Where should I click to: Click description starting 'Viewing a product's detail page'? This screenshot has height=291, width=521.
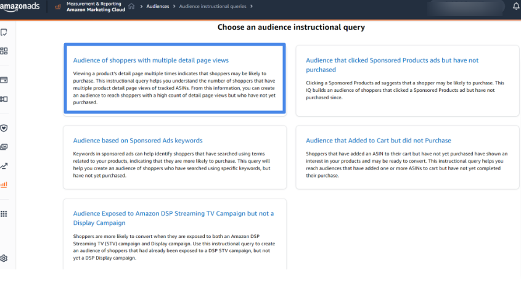(174, 88)
